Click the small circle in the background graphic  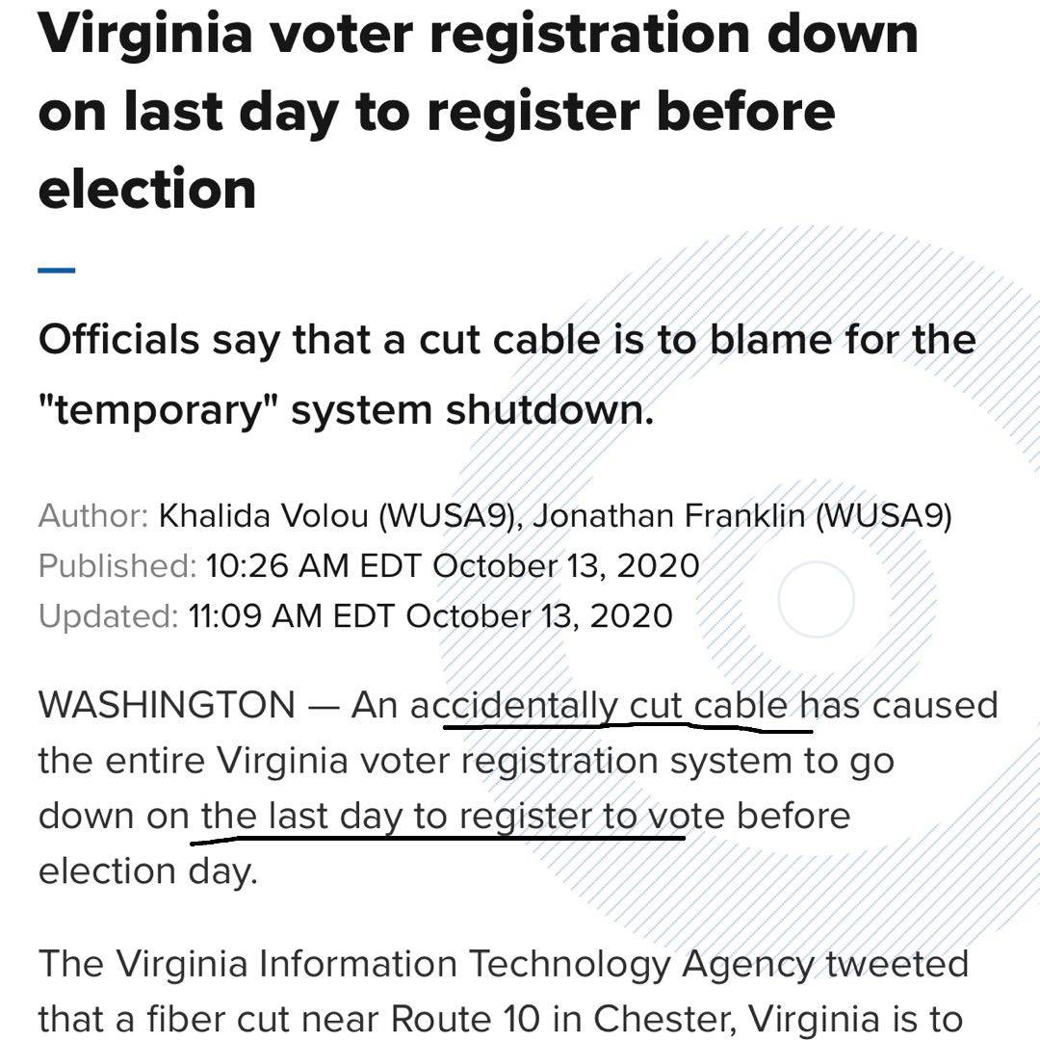tap(815, 599)
